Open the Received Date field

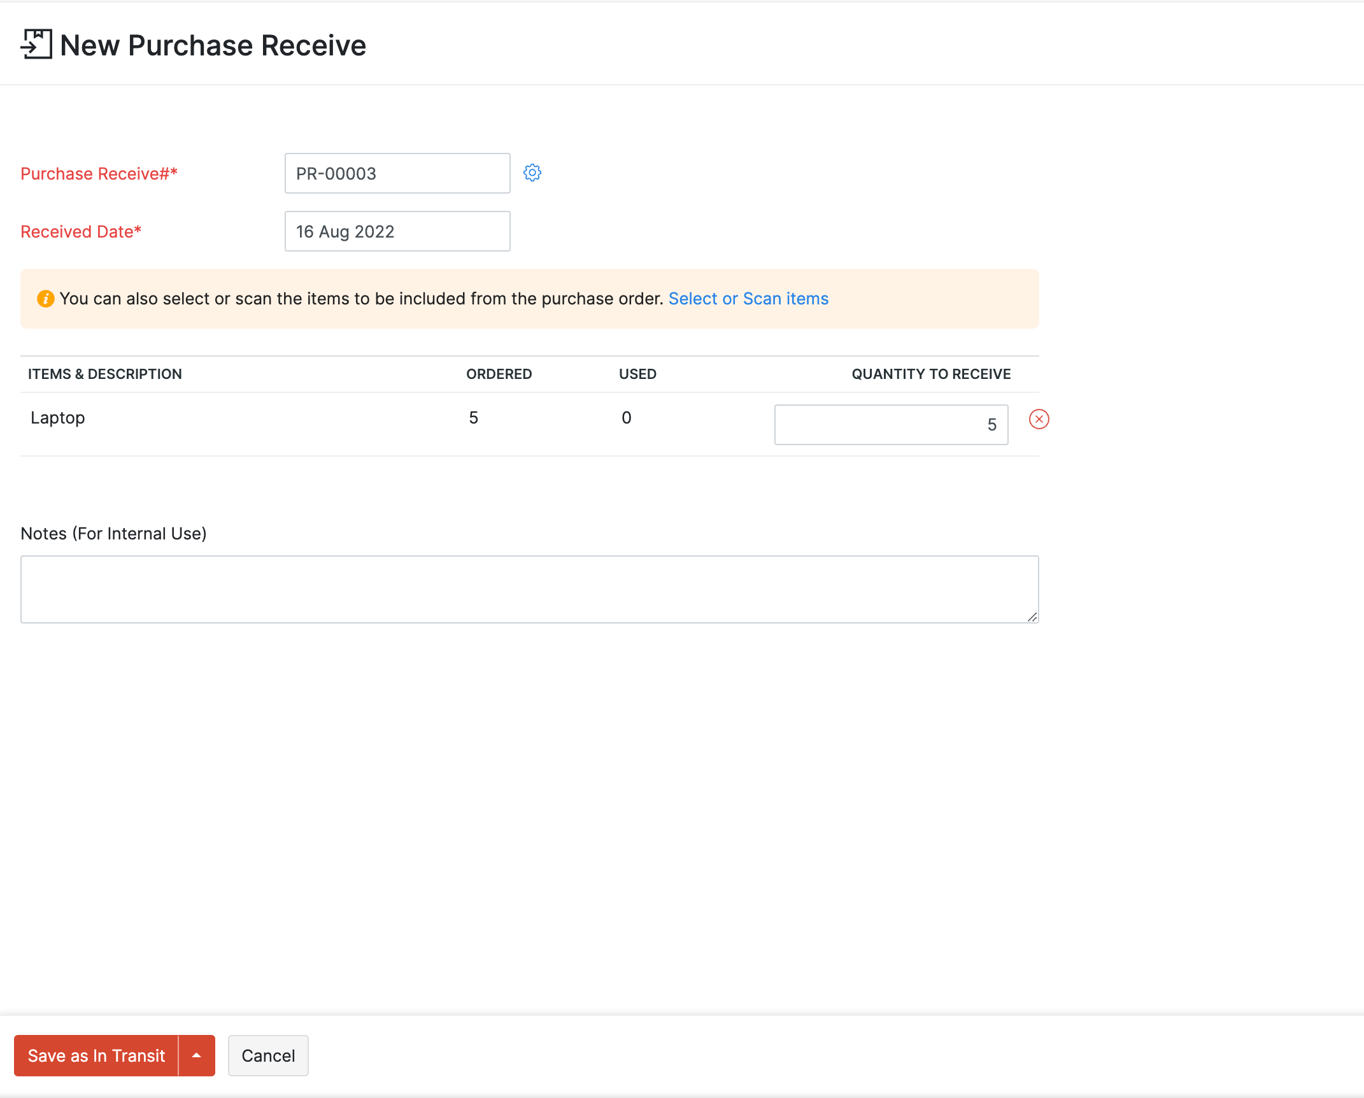click(x=397, y=231)
